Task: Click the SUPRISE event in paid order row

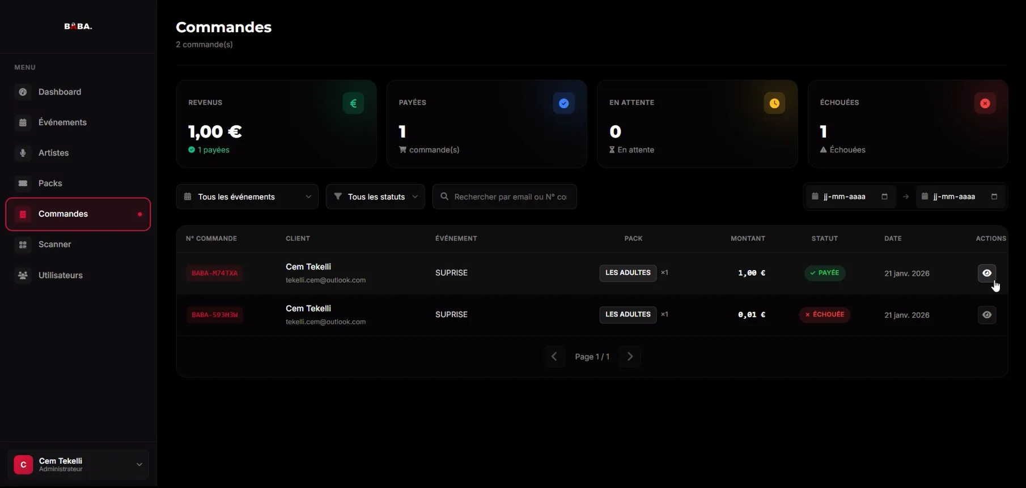Action: tap(451, 273)
